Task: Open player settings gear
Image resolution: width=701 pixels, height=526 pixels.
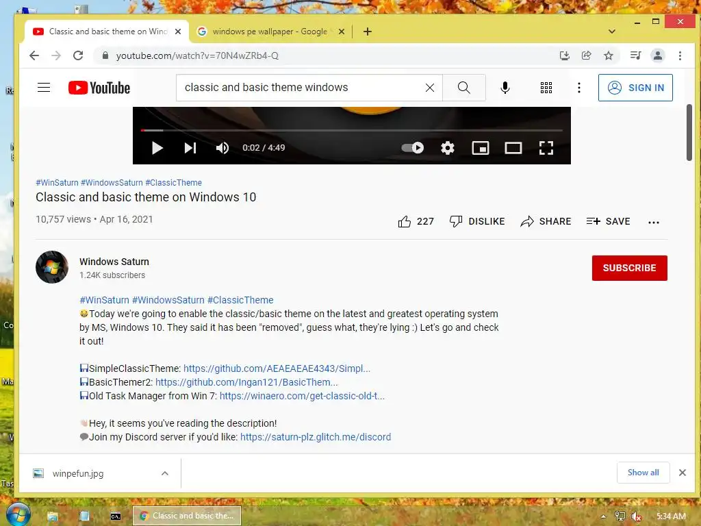Action: click(x=448, y=148)
